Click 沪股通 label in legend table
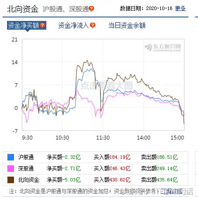The height and width of the screenshot is (198, 198). point(26,157)
